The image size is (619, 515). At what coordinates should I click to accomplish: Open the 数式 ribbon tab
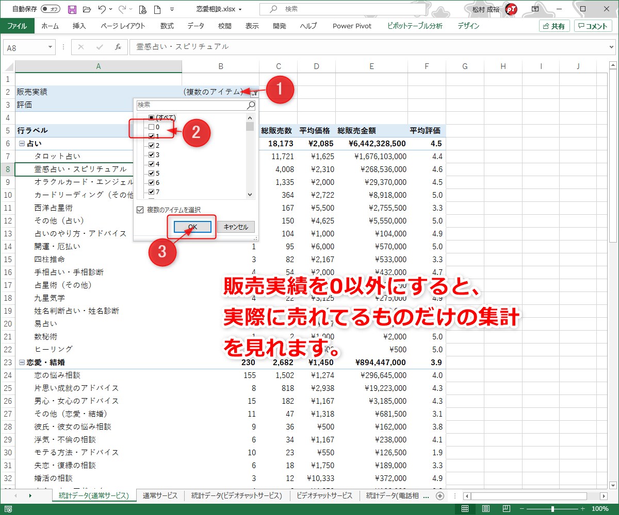(x=167, y=26)
